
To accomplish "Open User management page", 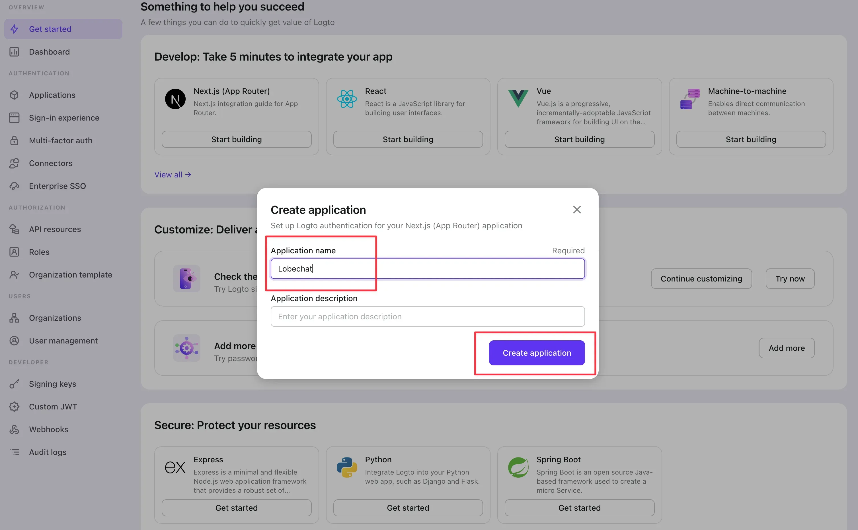I will pos(63,341).
